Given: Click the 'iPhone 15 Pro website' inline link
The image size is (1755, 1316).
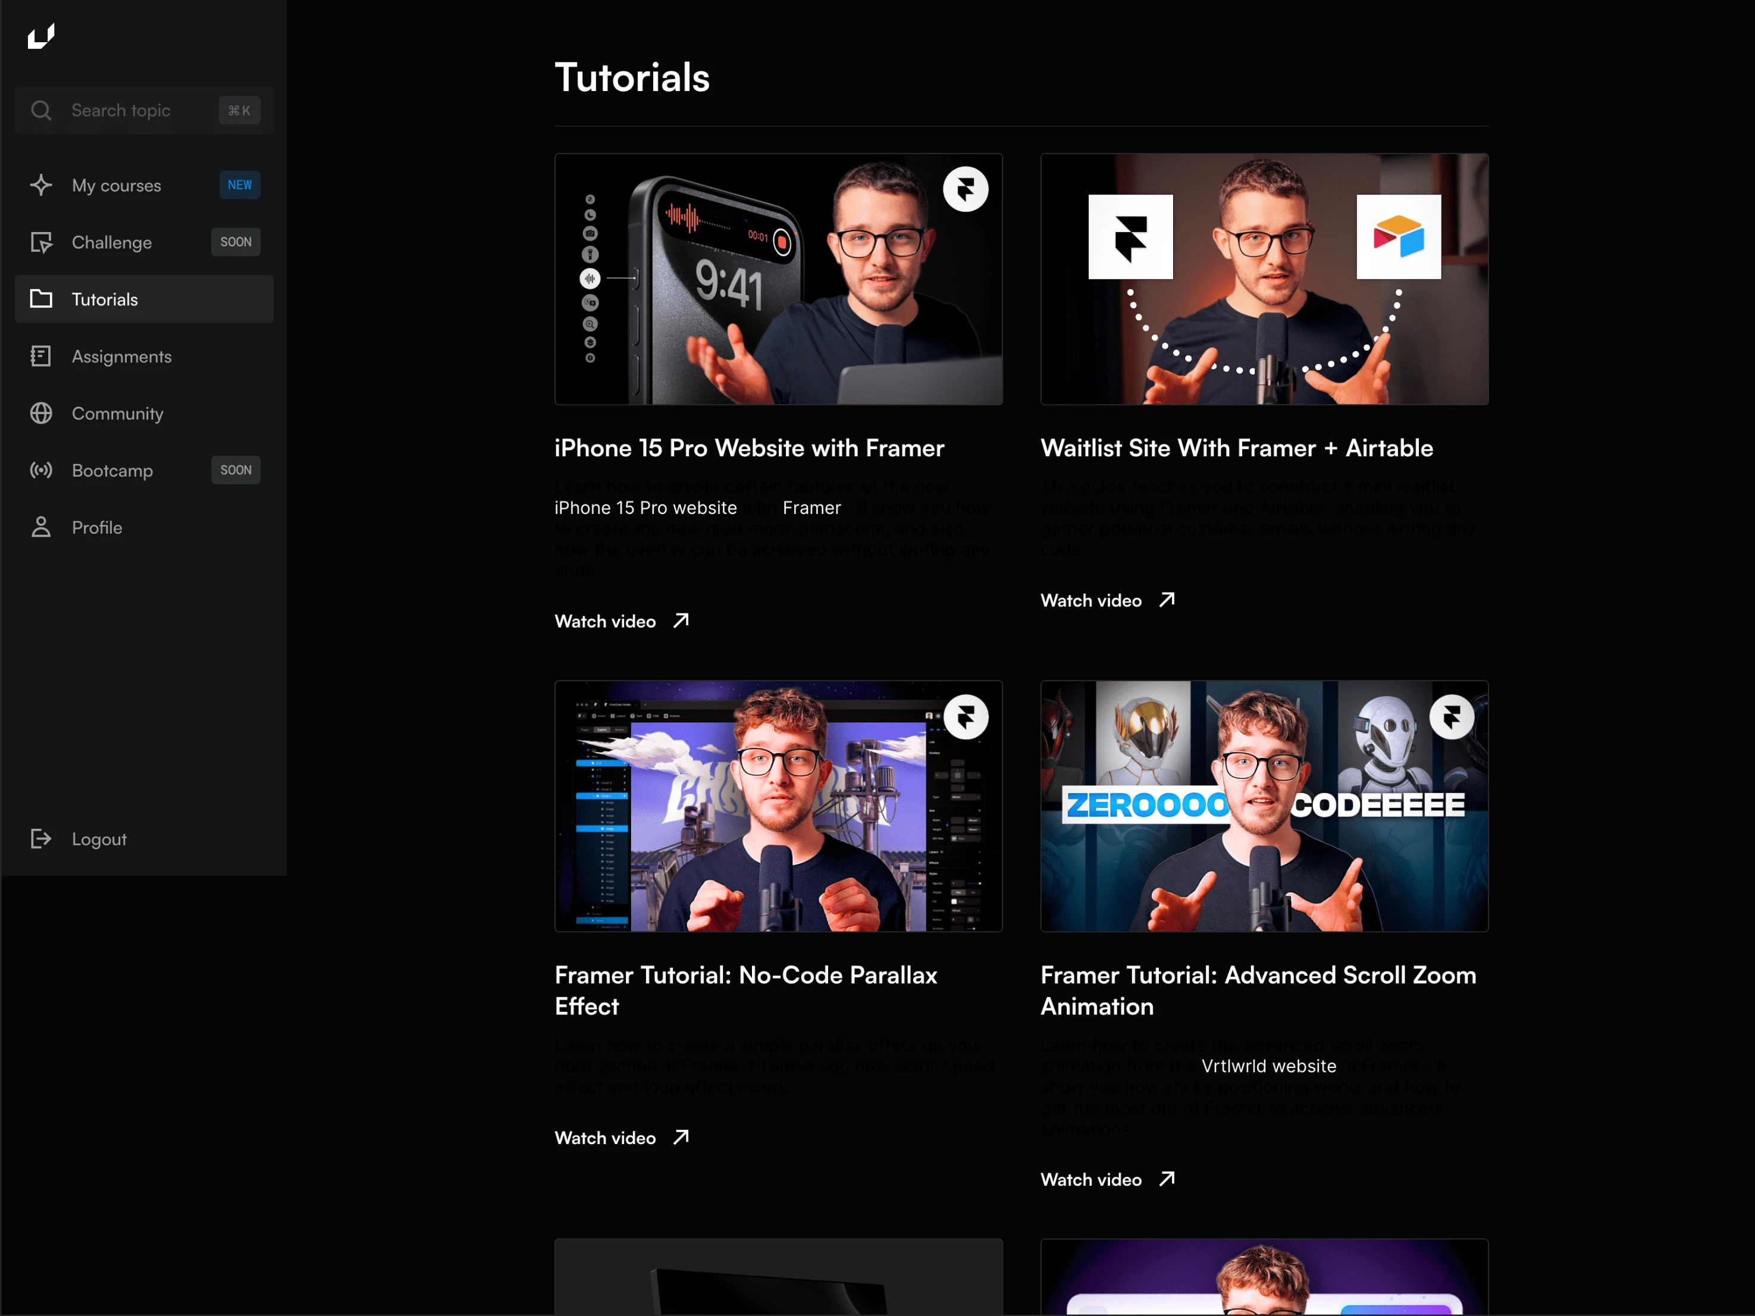Looking at the screenshot, I should pyautogui.click(x=646, y=507).
